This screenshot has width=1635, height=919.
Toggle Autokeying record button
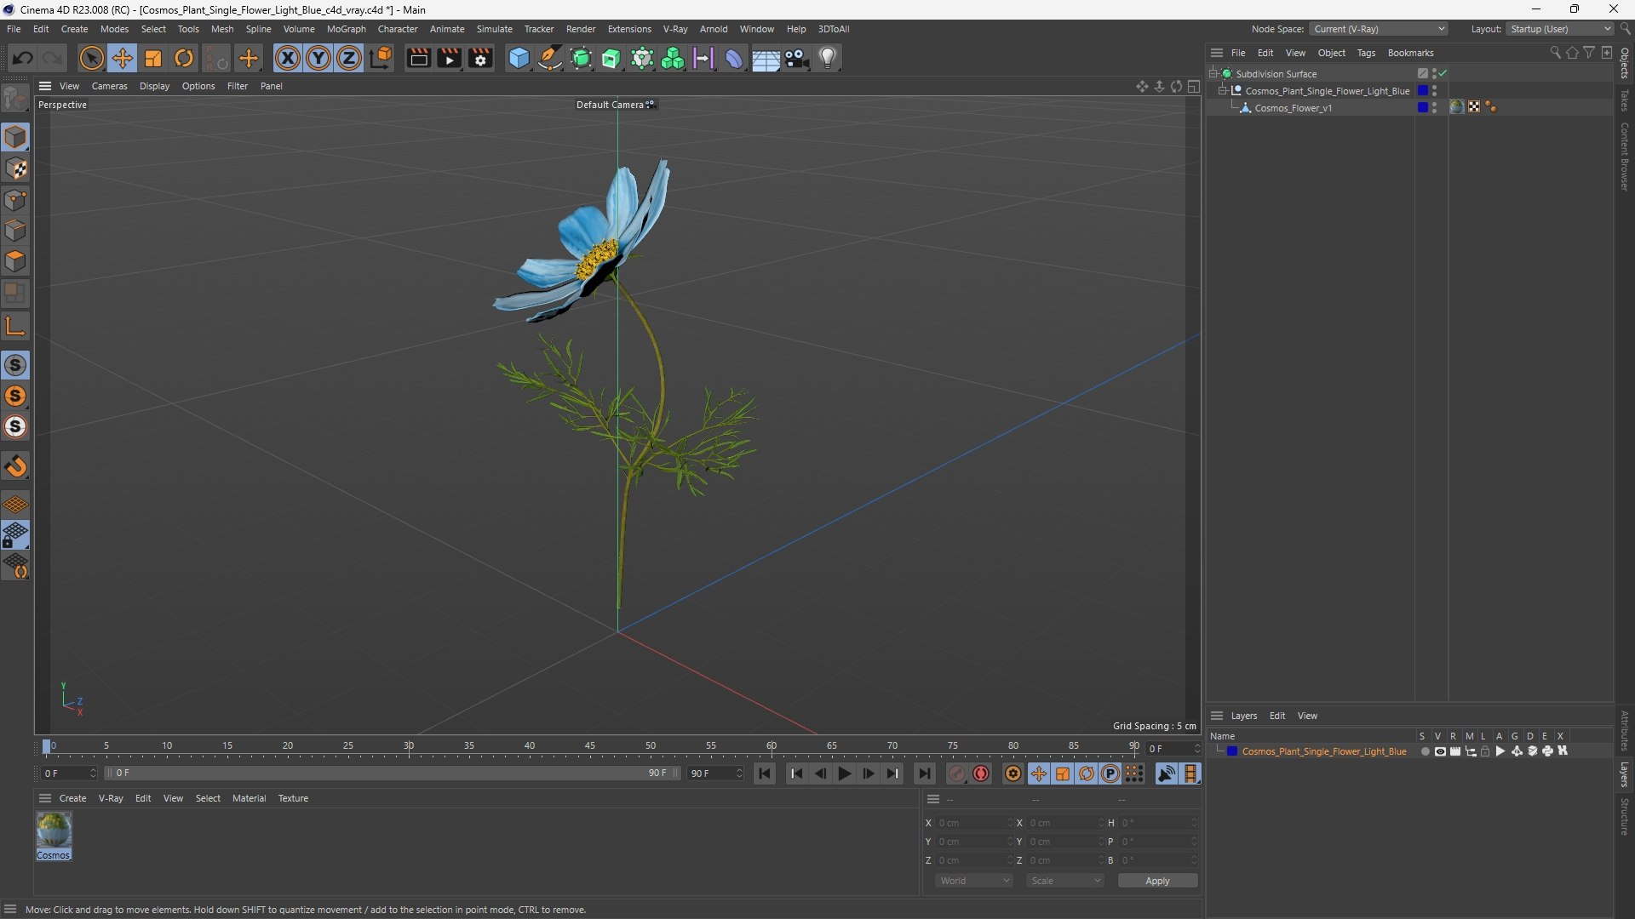[x=981, y=773]
